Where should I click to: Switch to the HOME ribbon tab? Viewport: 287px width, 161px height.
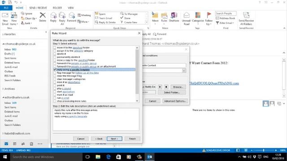(20, 8)
